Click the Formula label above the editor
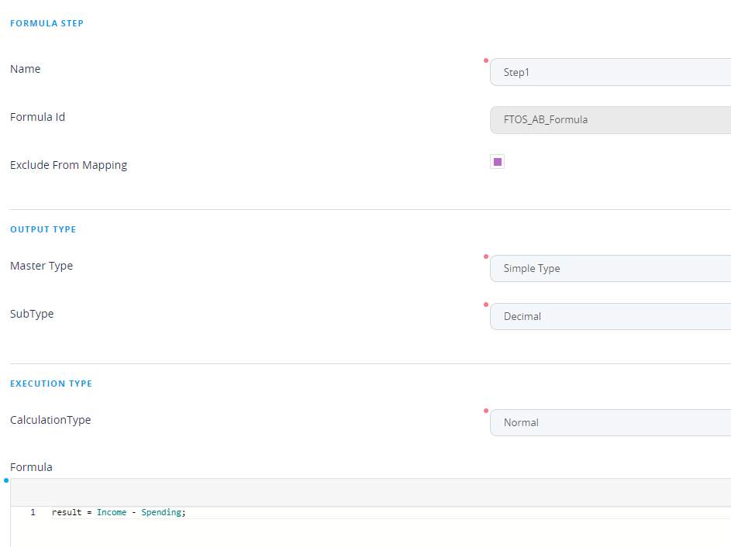Image resolution: width=731 pixels, height=547 pixels. point(31,467)
